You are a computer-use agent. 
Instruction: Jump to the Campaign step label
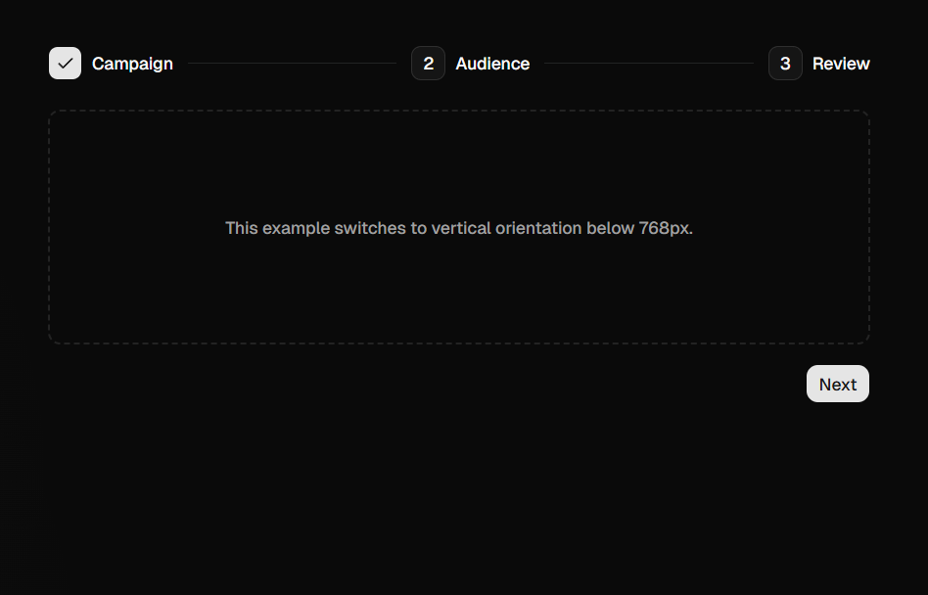pos(132,64)
